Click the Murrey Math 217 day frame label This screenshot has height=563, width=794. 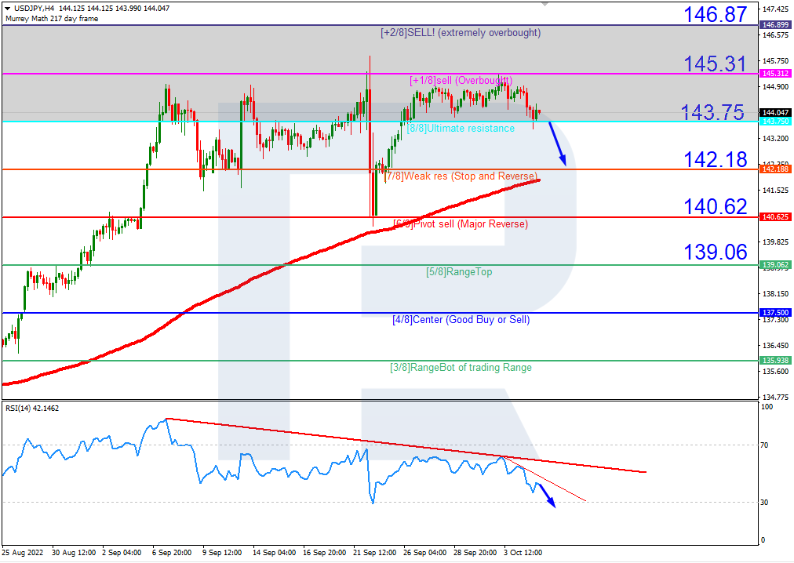click(52, 18)
